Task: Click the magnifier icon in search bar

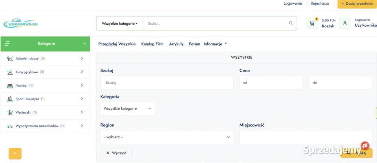Action: [291, 23]
